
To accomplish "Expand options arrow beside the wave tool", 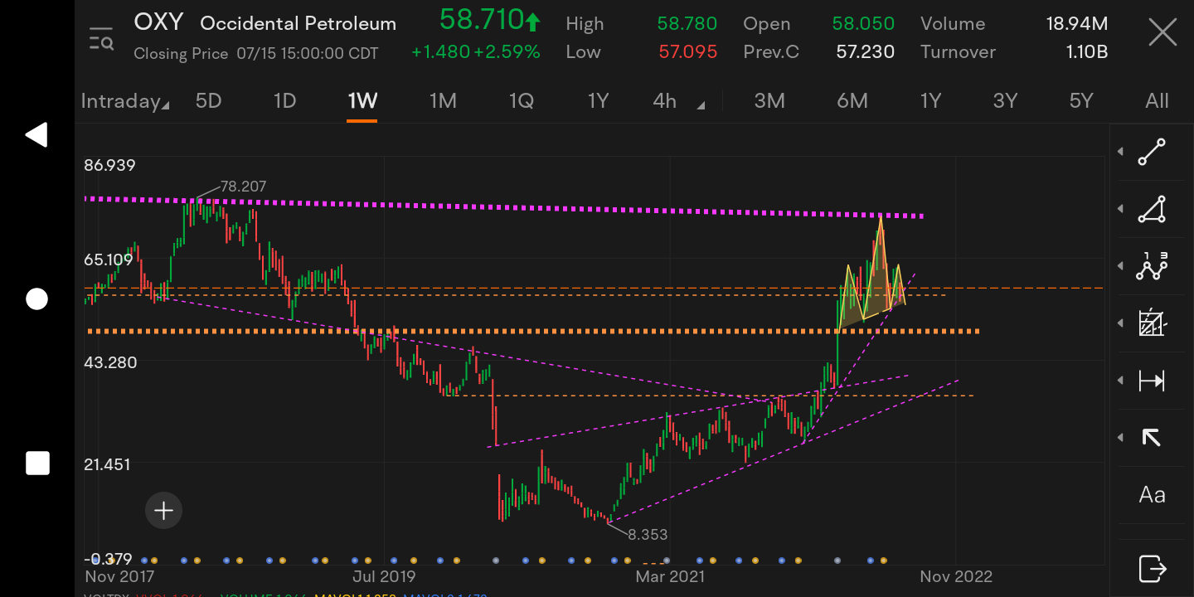I will point(1121,266).
